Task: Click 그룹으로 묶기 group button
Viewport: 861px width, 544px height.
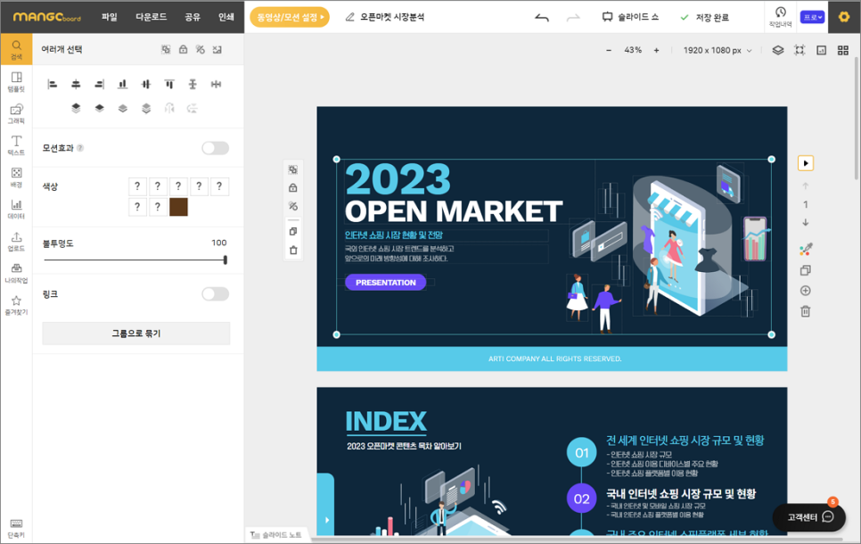Action: click(136, 334)
